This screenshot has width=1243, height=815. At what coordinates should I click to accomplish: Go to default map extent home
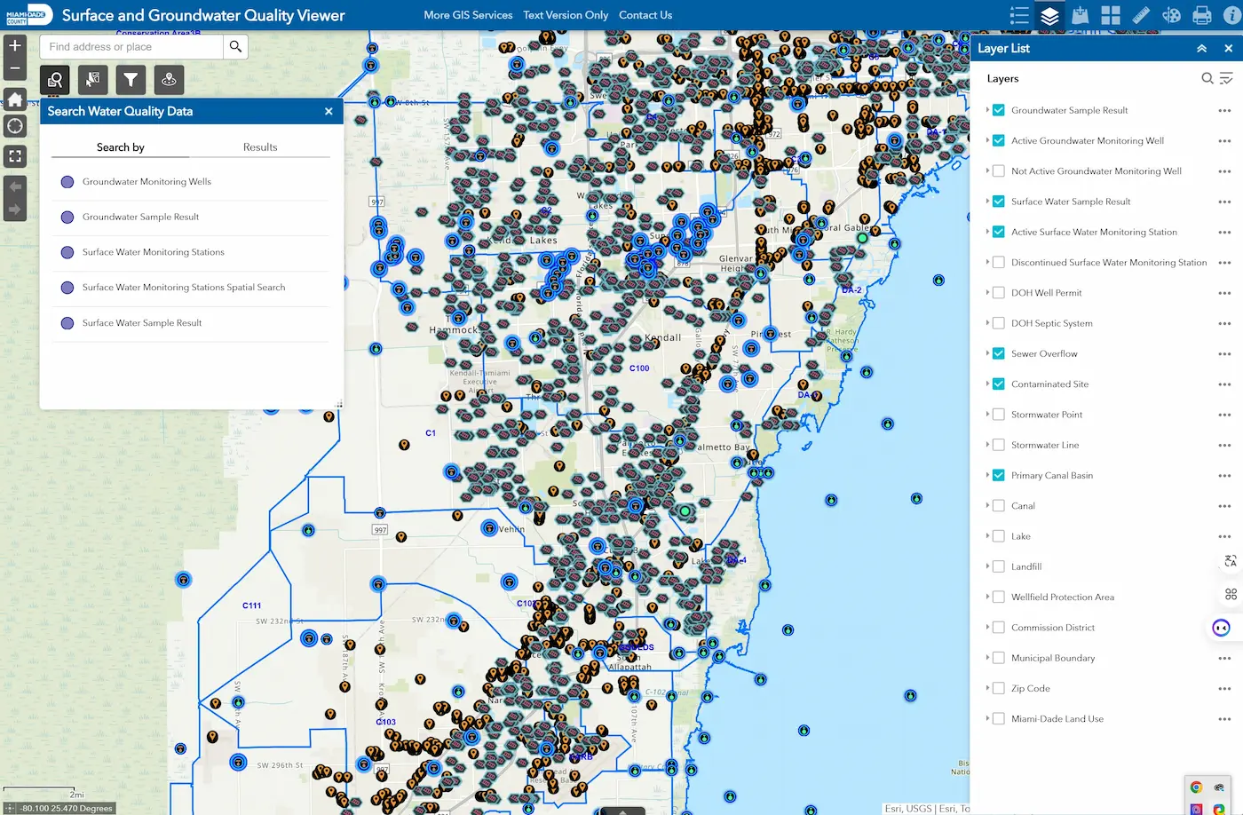[x=15, y=99]
